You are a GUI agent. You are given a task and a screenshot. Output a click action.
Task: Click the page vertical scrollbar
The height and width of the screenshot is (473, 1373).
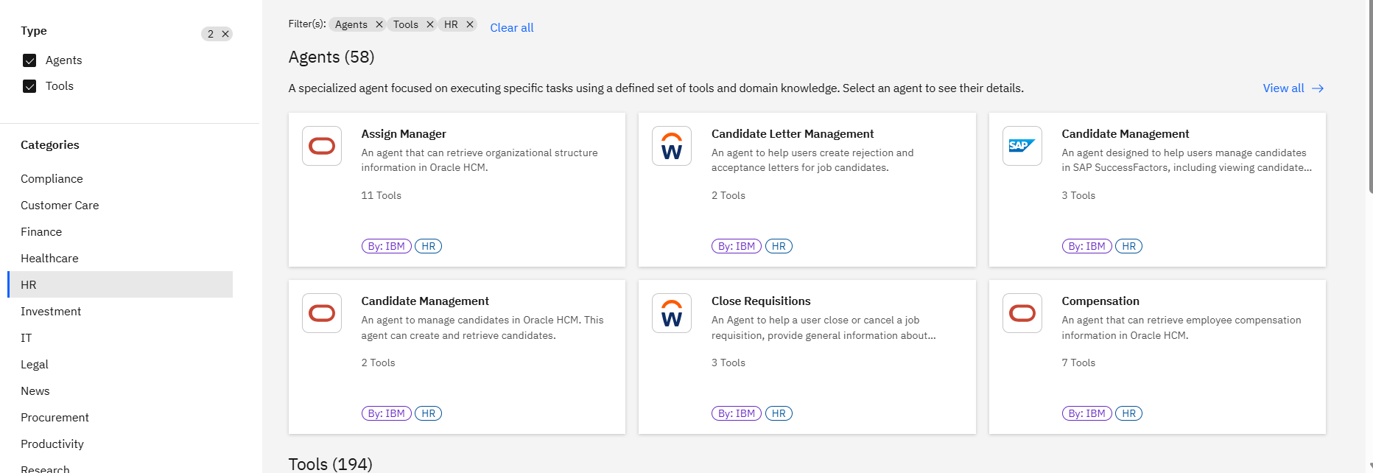pos(1369,96)
